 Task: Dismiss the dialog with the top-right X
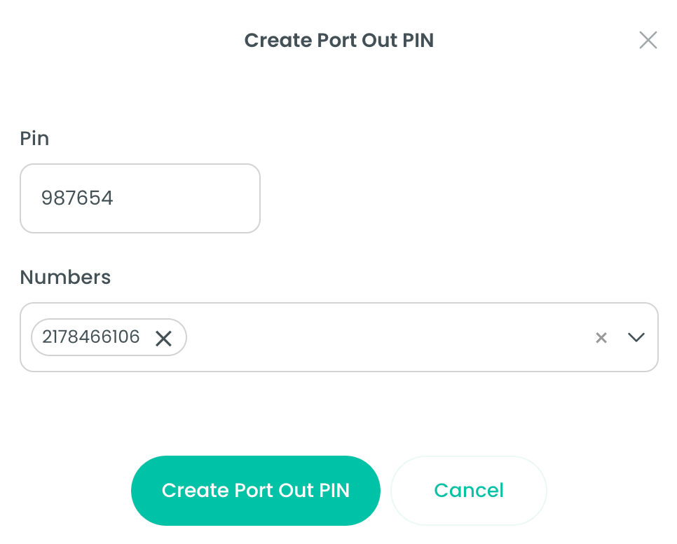pyautogui.click(x=648, y=40)
